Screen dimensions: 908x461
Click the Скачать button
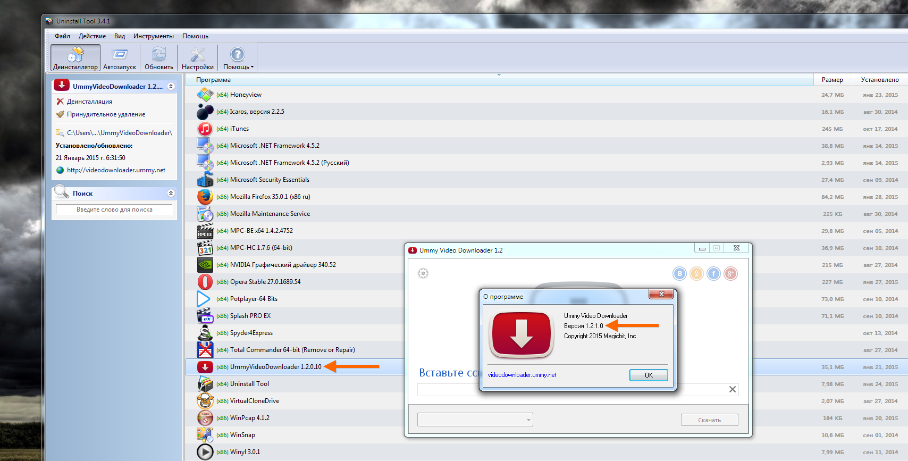[709, 420]
